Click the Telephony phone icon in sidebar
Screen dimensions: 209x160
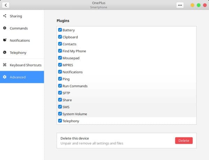tap(5, 52)
